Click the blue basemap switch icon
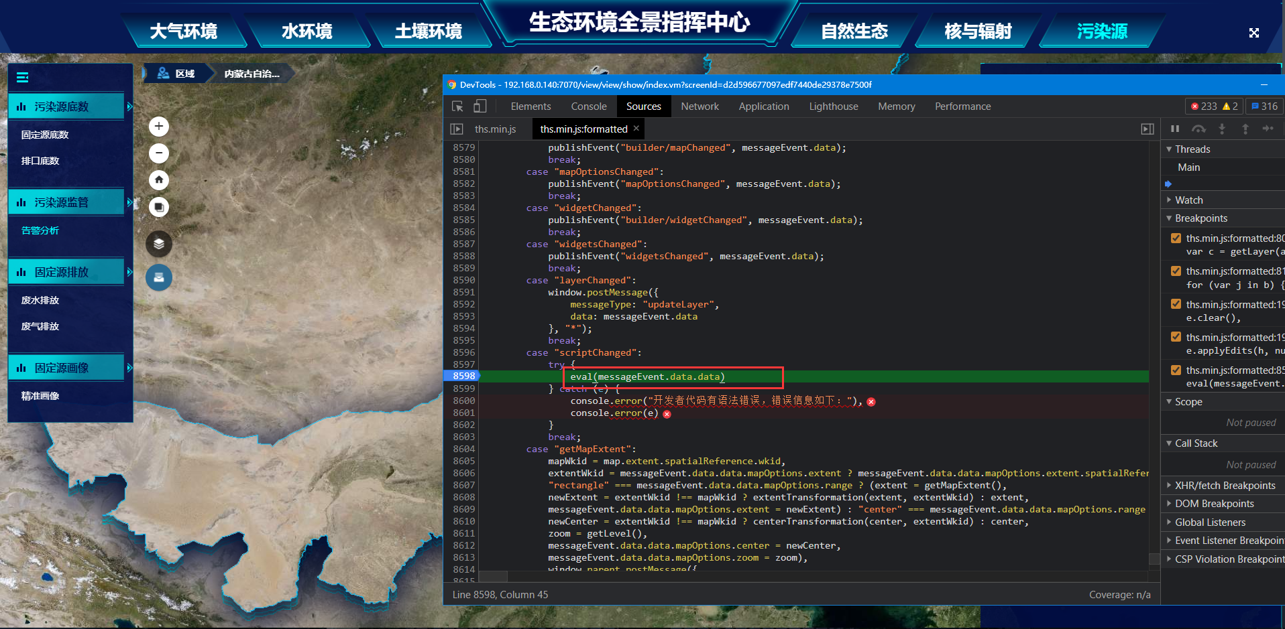 159,277
